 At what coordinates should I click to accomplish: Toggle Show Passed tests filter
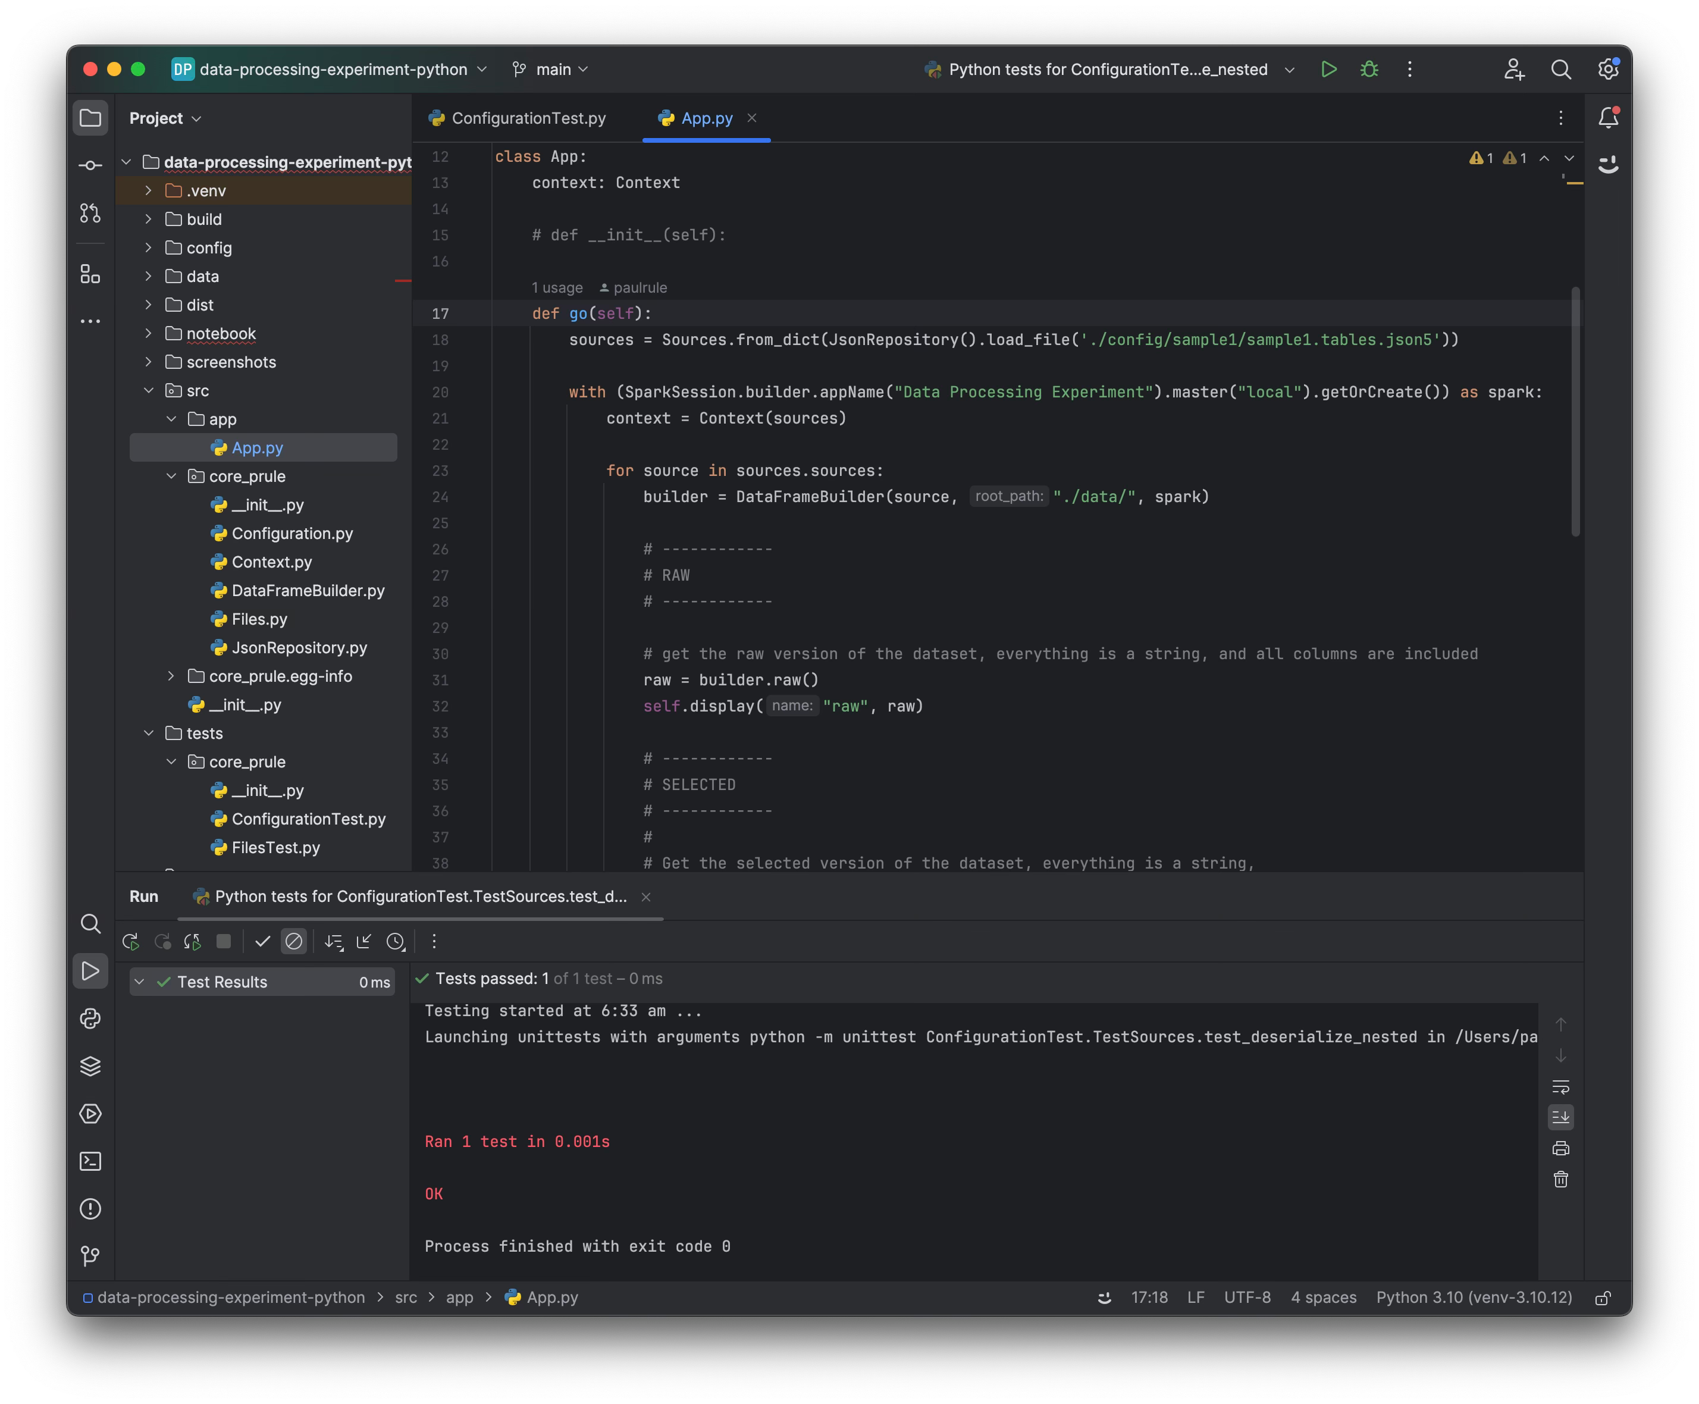(262, 941)
